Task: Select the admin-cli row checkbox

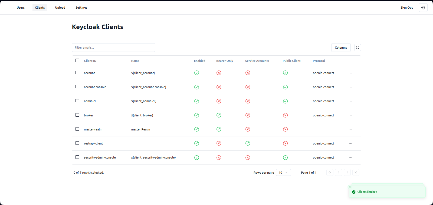Action: point(77,101)
